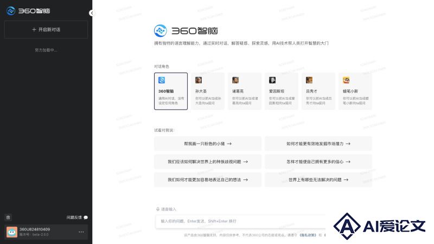
Task: Select the 360智脑 role card
Action: pyautogui.click(x=171, y=91)
